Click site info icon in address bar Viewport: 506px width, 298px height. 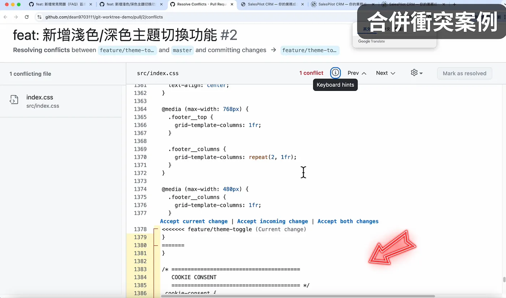tap(39, 17)
